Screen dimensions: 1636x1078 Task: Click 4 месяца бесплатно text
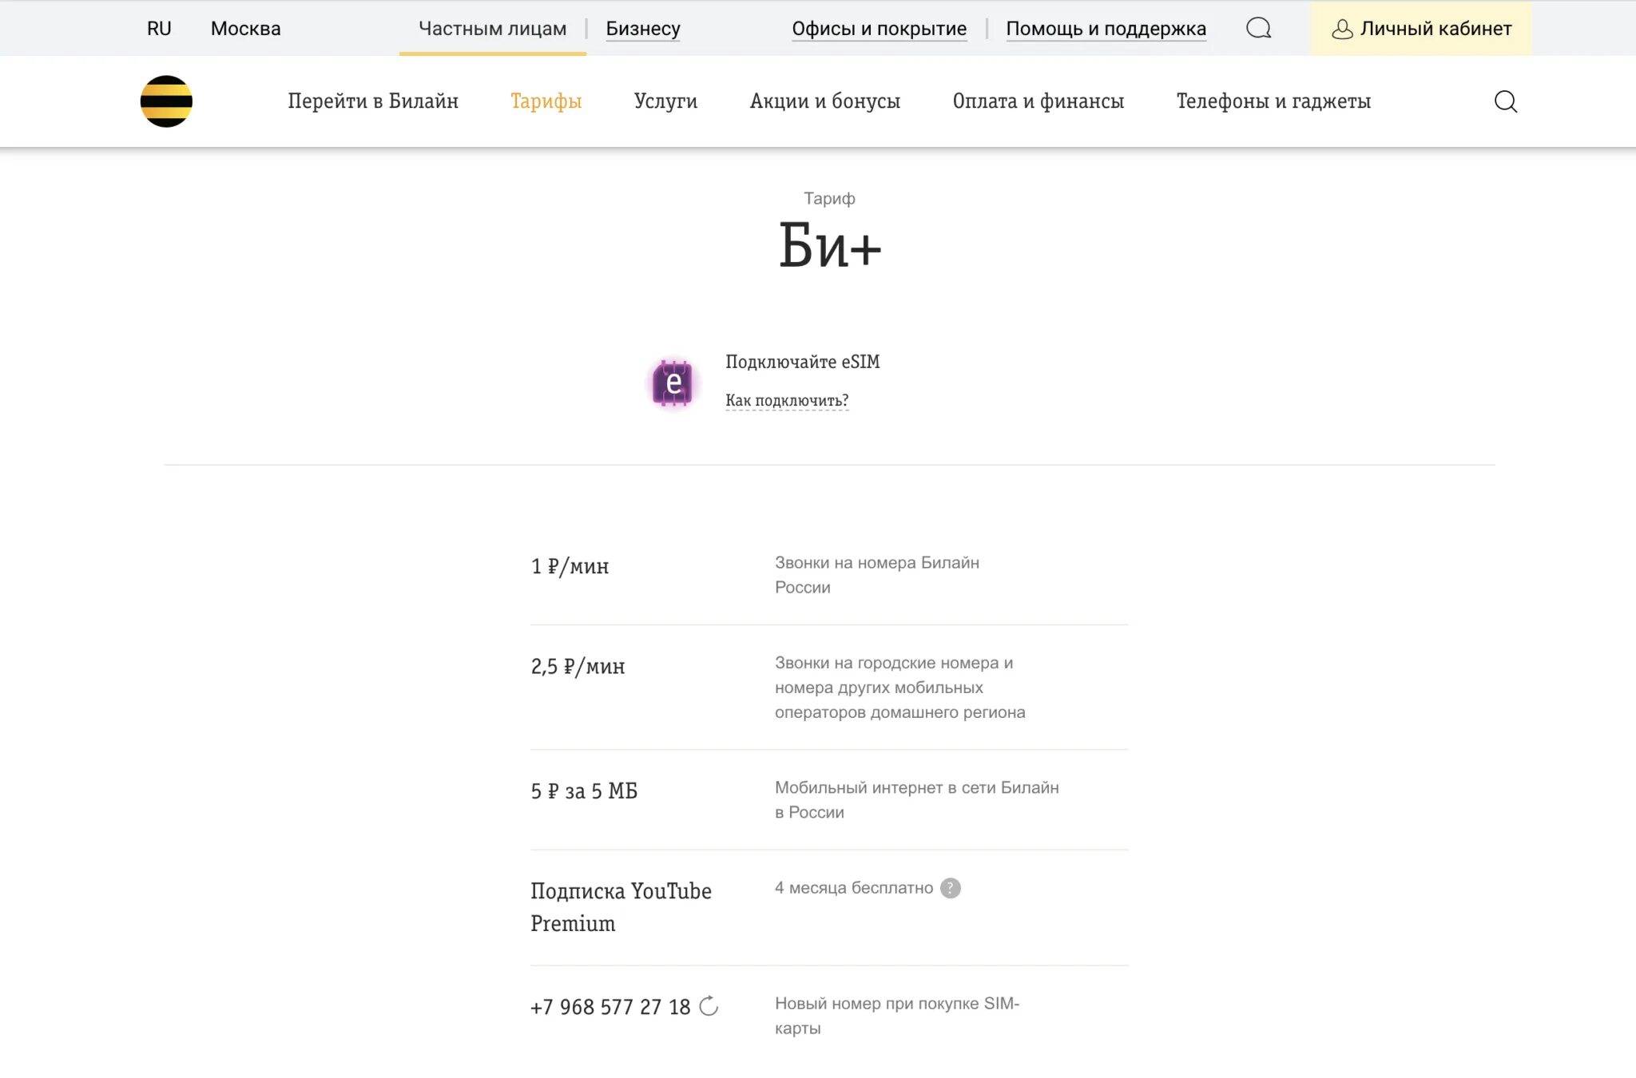853,888
